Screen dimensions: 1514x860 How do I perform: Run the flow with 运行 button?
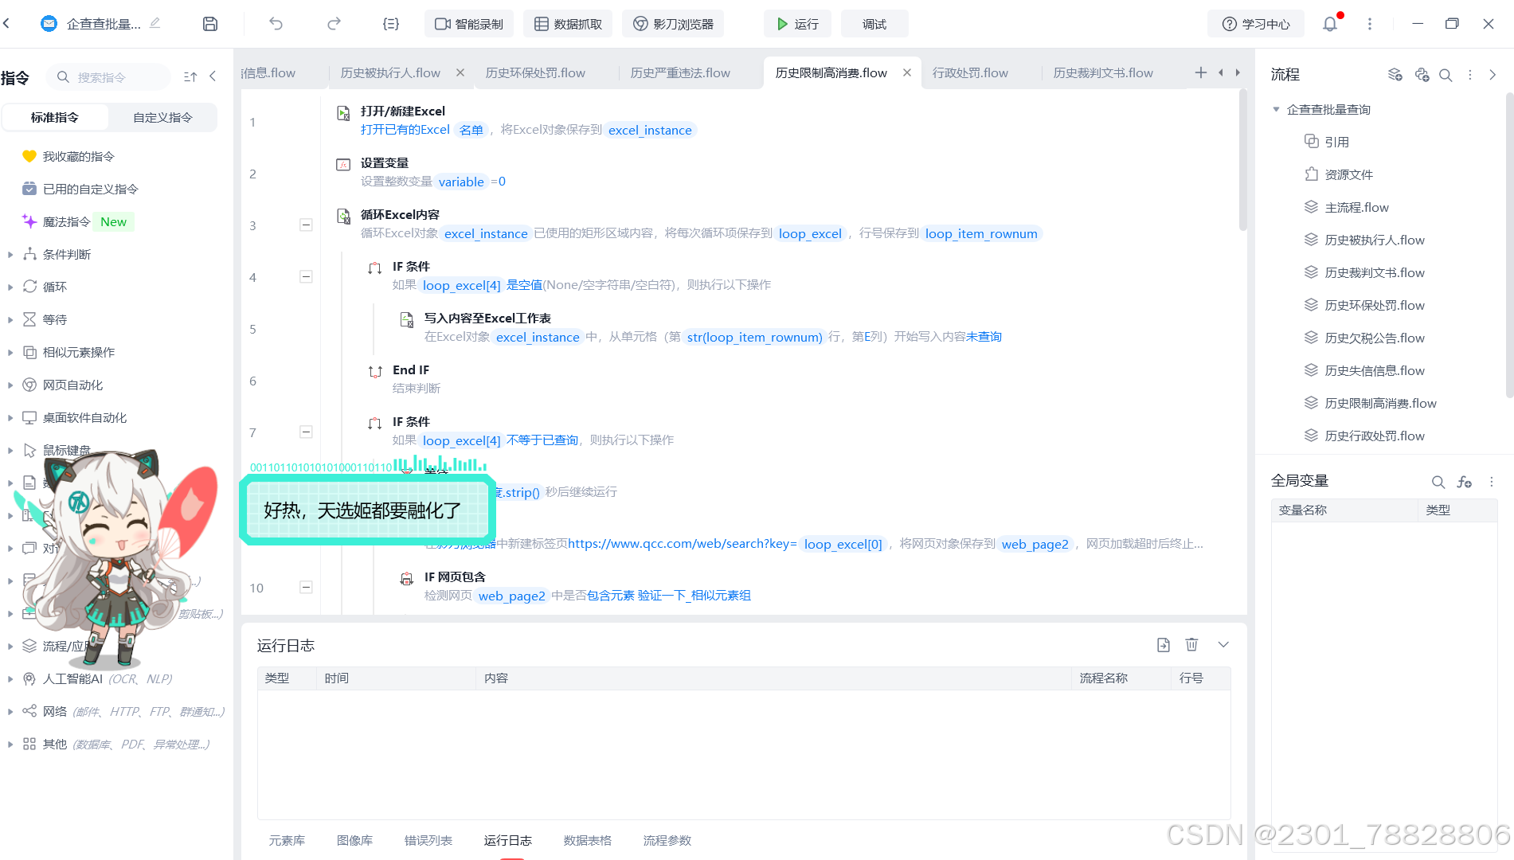[797, 24]
